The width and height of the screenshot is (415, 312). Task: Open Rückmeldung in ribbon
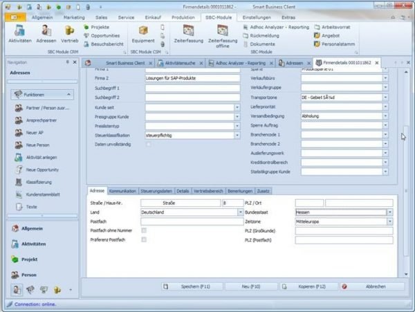(261, 35)
